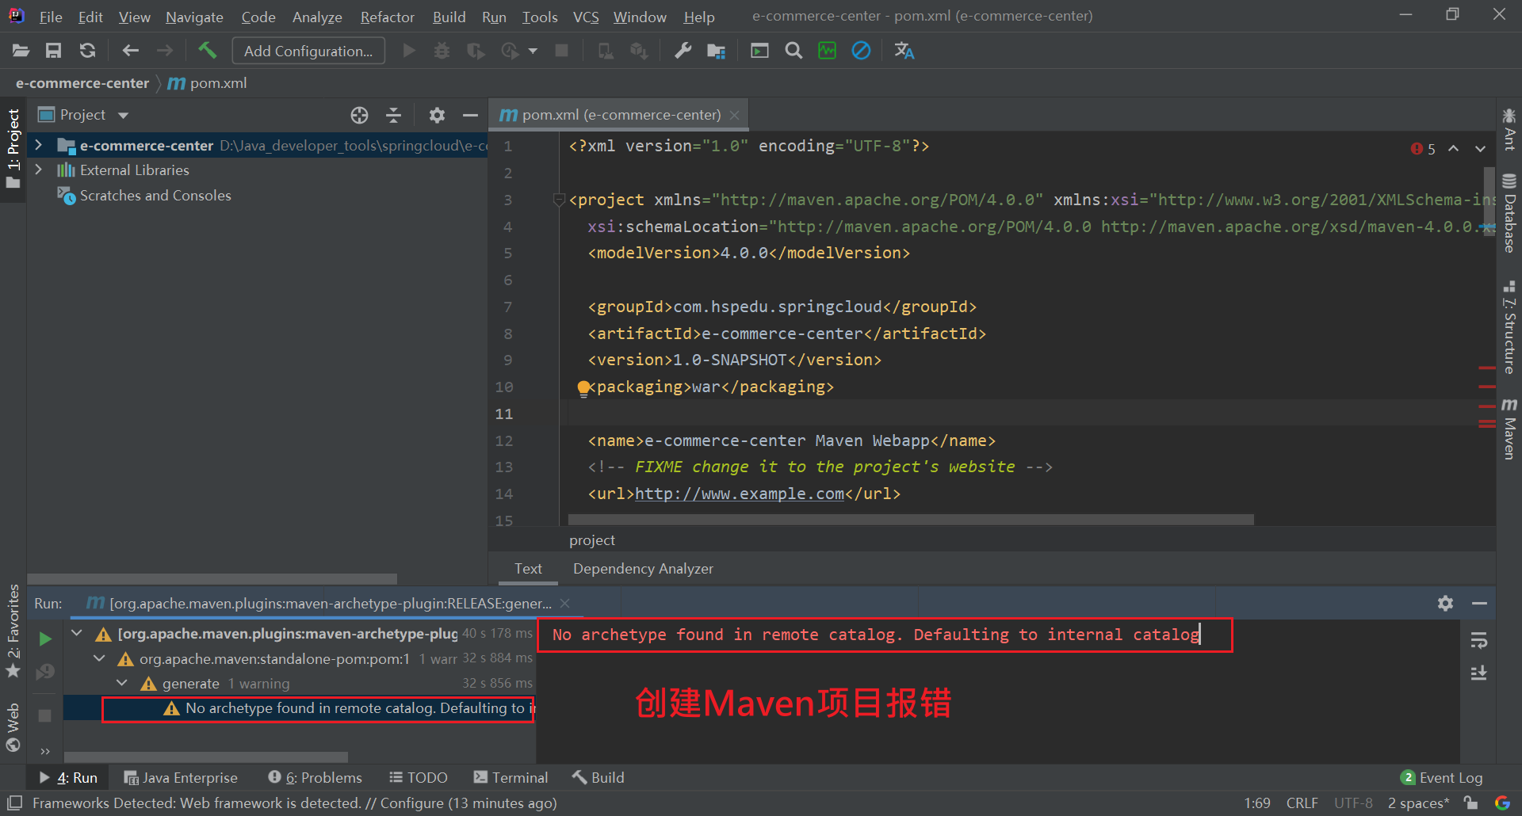The image size is (1522, 816).
Task: Click the Search Everywhere magnifier icon
Action: 793,51
